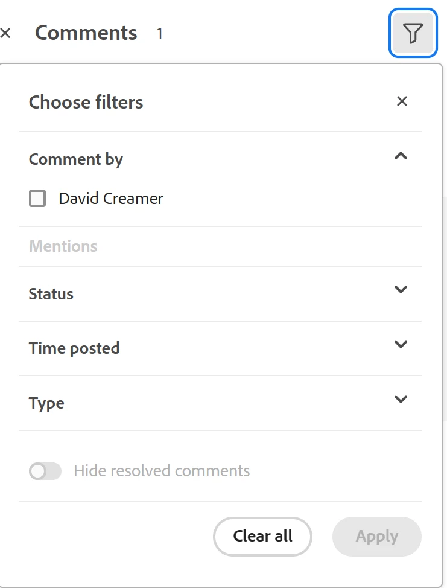Collapse the Comment by section chevron

coord(401,156)
